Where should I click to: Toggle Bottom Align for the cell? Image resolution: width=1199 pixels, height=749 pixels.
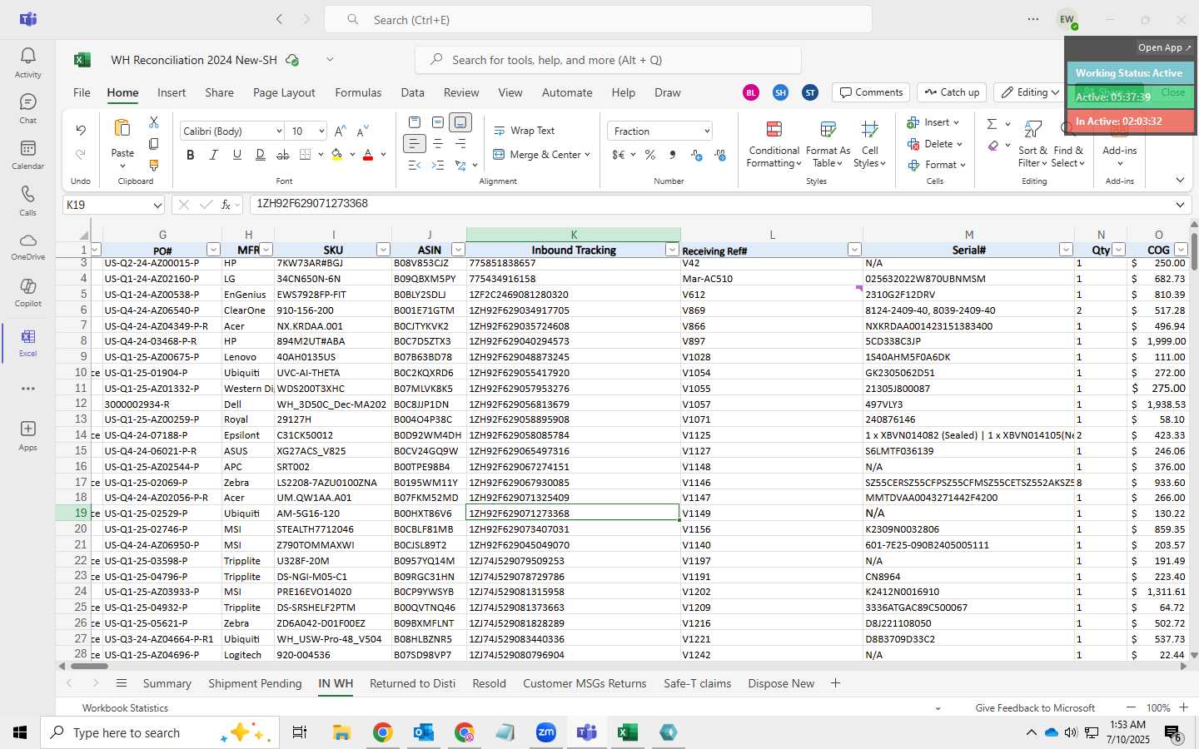460,122
